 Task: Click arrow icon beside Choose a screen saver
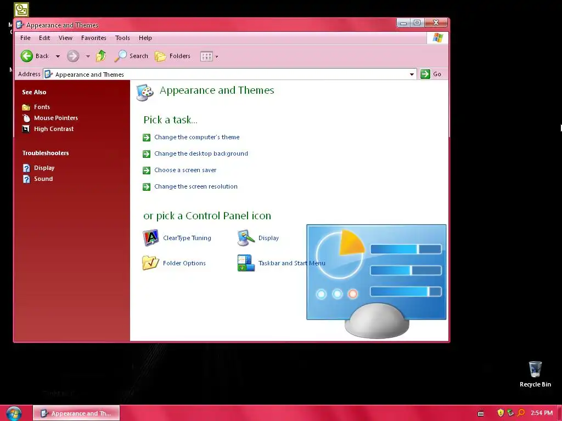(x=146, y=170)
